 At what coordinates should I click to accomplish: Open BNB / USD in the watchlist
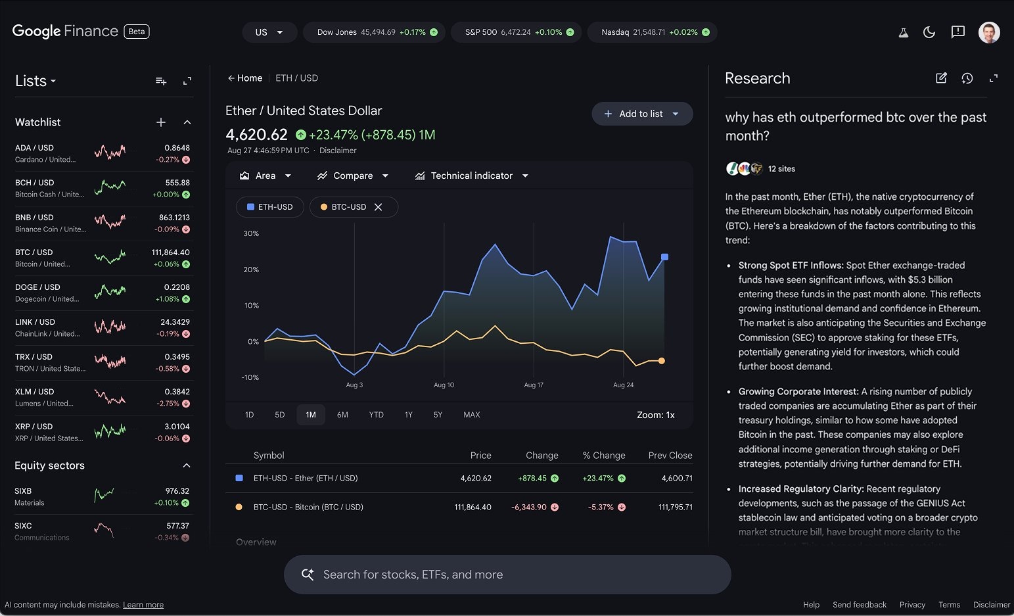[x=103, y=224]
